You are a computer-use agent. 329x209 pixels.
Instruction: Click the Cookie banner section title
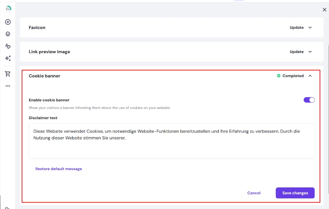click(x=44, y=76)
